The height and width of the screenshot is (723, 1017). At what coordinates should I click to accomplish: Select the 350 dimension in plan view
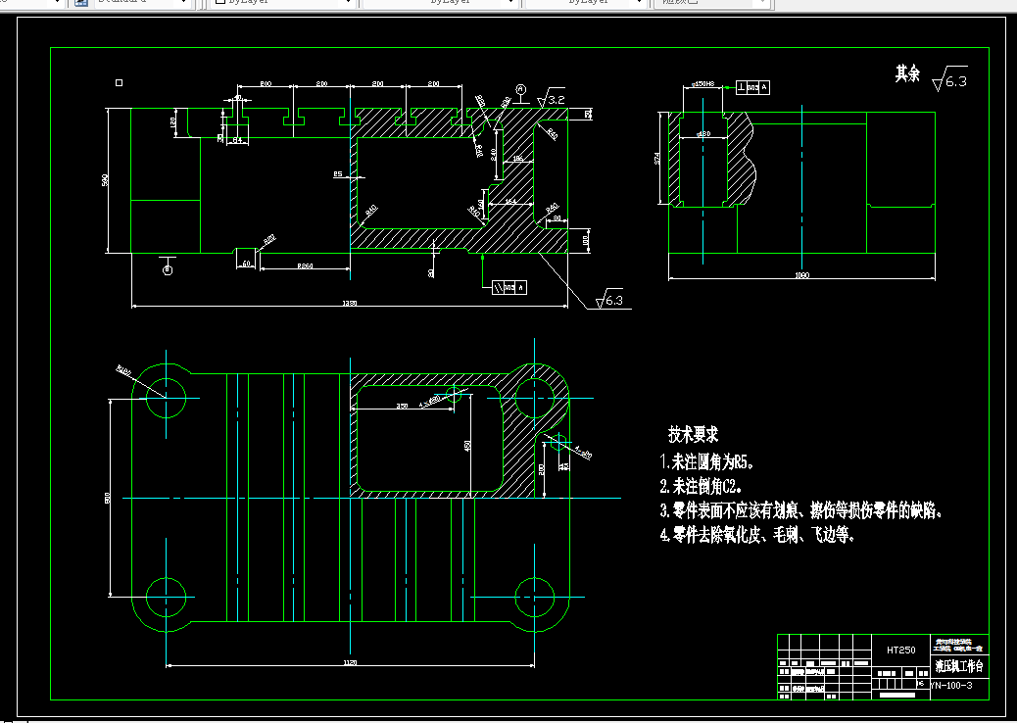click(402, 406)
